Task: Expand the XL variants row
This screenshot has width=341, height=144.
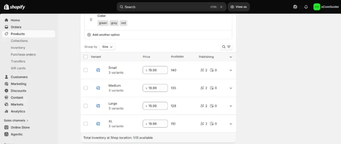Action: click(231, 124)
